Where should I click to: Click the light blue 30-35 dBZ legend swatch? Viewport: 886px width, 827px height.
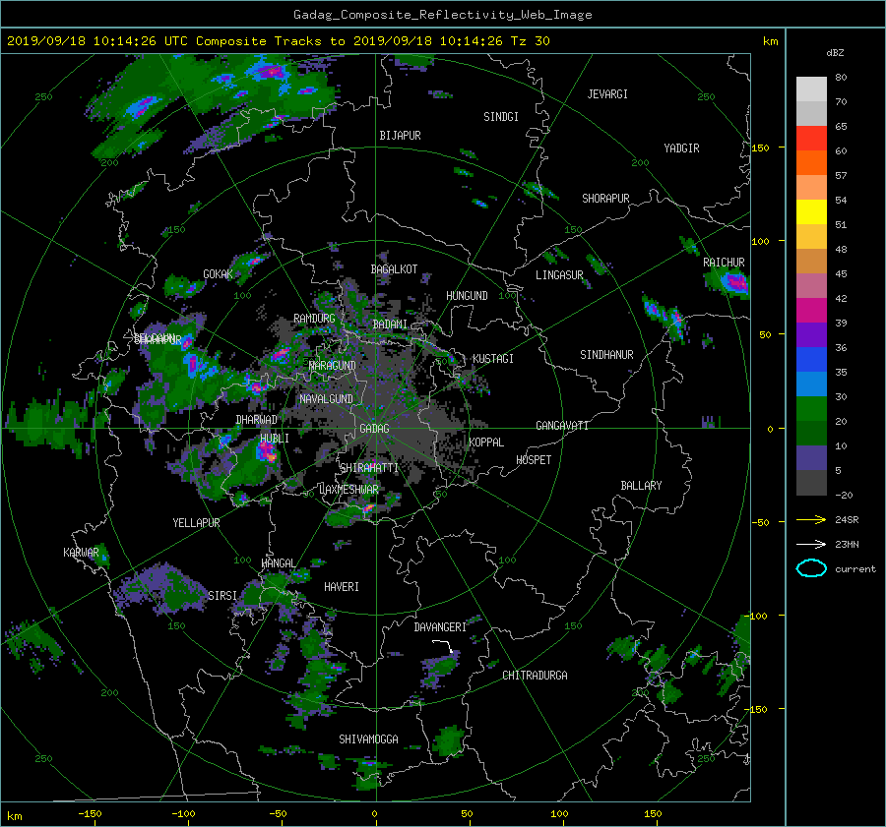pos(811,384)
